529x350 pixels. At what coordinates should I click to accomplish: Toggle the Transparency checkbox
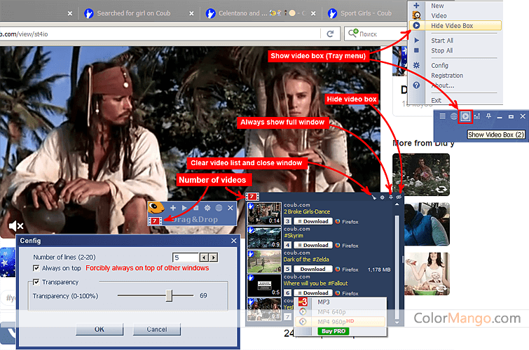tap(36, 282)
